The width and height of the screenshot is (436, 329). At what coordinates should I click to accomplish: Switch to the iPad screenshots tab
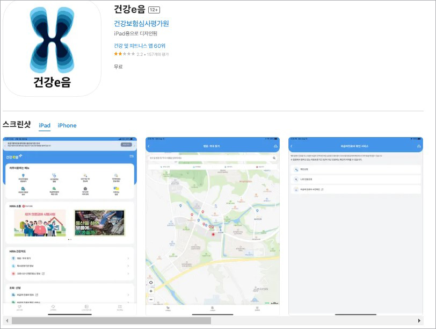tap(45, 126)
